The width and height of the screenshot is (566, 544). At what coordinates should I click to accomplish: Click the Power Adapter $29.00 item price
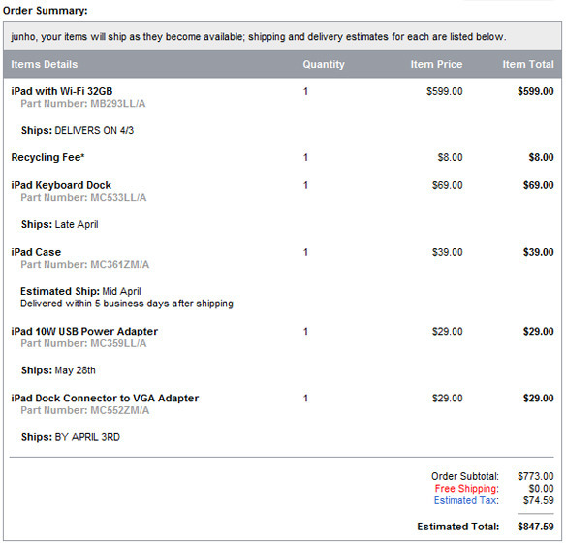coord(447,332)
